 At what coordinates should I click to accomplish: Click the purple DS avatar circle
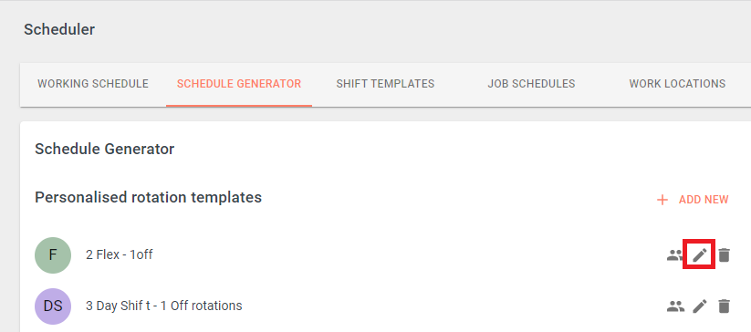click(x=53, y=306)
